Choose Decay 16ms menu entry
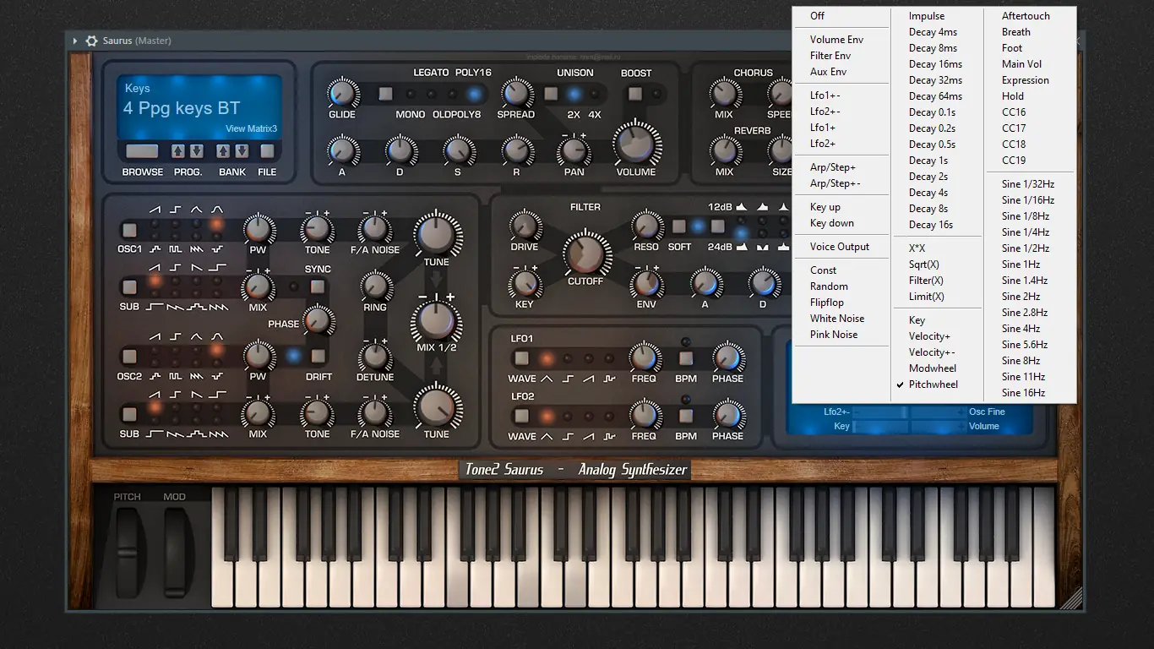Image resolution: width=1154 pixels, height=649 pixels. tap(937, 64)
